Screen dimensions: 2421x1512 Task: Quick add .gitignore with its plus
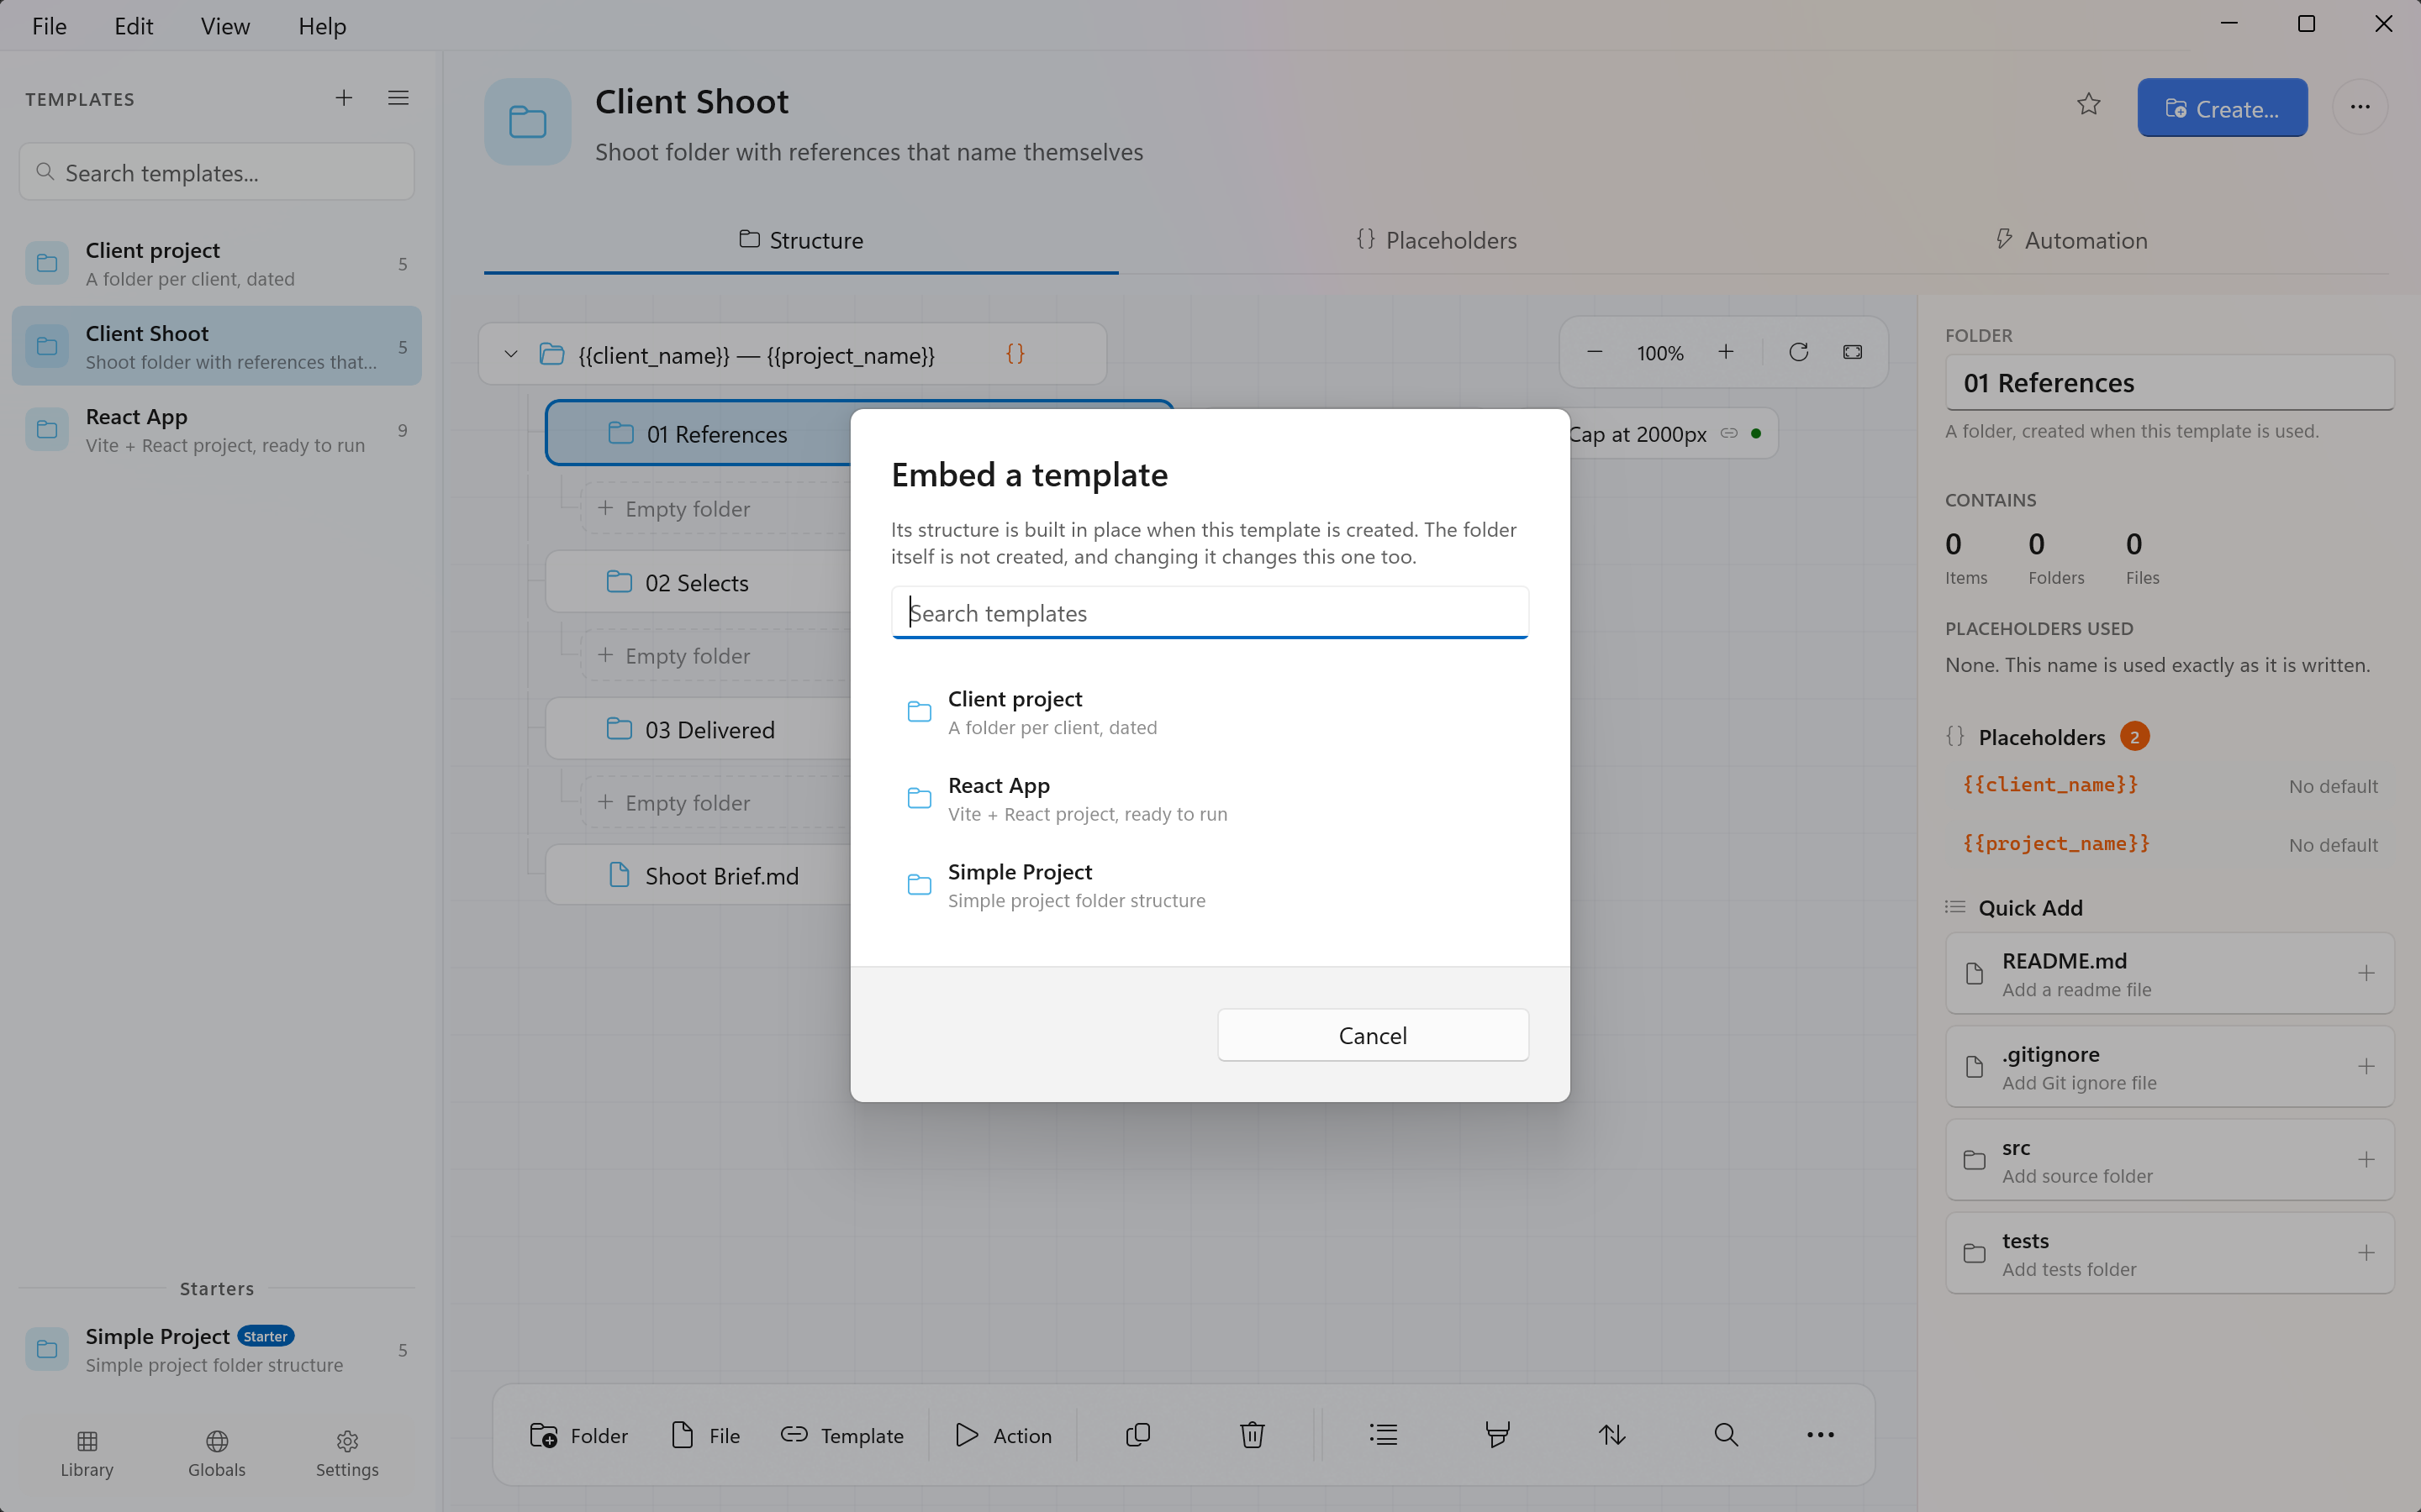[x=2366, y=1066]
